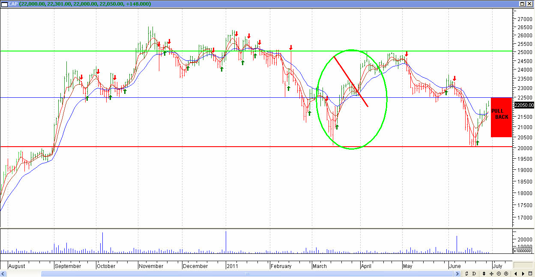Click the July date axis label
Viewport: 535px width, 277px height.
497,266
